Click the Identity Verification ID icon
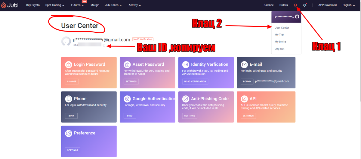361x159 pixels. [186, 64]
